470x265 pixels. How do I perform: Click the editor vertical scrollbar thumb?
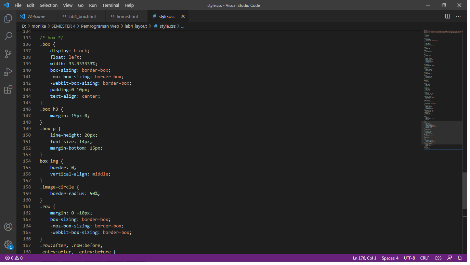click(x=465, y=191)
